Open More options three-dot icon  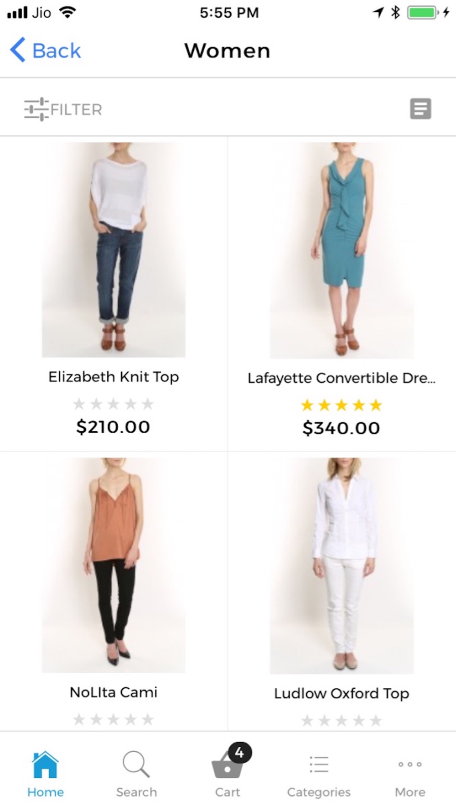tap(410, 764)
